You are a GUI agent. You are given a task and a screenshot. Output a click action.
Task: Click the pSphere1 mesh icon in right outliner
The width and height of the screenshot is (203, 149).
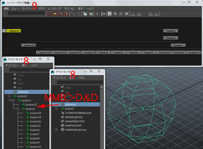coord(62,104)
